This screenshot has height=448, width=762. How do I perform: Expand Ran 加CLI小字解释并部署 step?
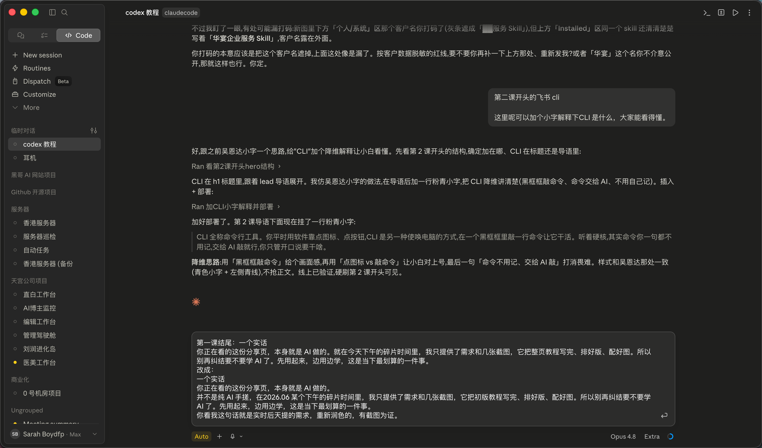236,207
